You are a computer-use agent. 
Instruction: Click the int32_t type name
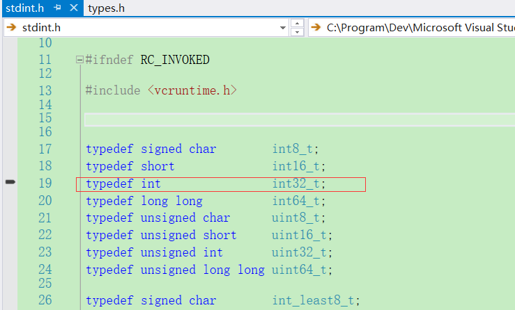pyautogui.click(x=295, y=183)
